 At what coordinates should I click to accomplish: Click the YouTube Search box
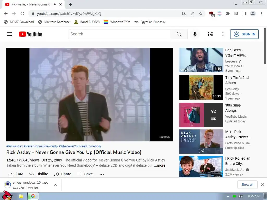[x=120, y=34]
